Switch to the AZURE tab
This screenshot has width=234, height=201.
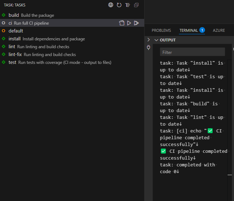[x=219, y=30]
